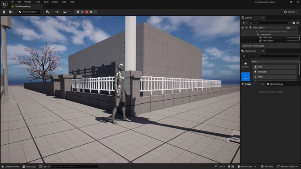The image size is (301, 169).
Task: Click the Unreal Engine logo icon
Action: tap(4, 4)
